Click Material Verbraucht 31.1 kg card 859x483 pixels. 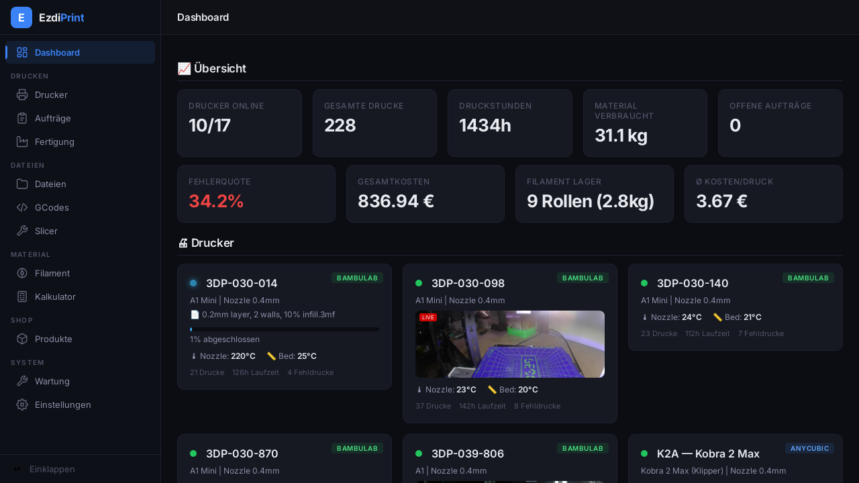tap(645, 123)
